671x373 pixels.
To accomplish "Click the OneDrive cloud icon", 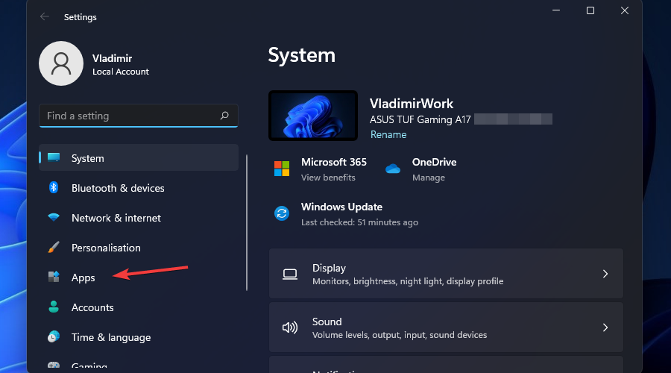I will point(393,169).
